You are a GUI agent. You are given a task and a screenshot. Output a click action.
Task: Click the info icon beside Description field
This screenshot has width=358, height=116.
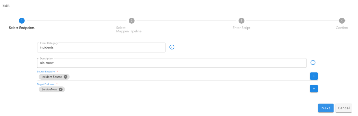pos(313,63)
